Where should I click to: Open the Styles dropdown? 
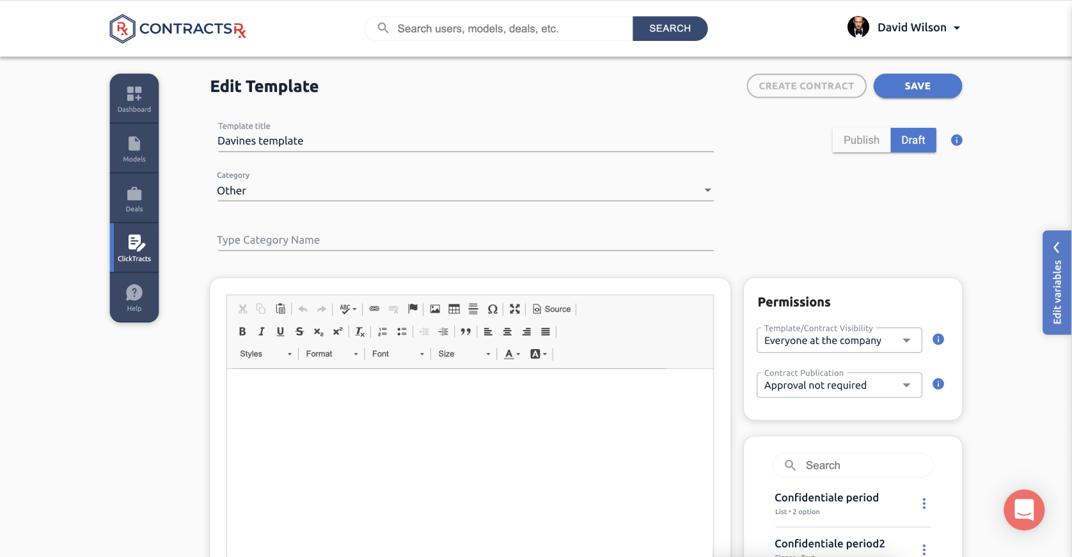coord(265,354)
